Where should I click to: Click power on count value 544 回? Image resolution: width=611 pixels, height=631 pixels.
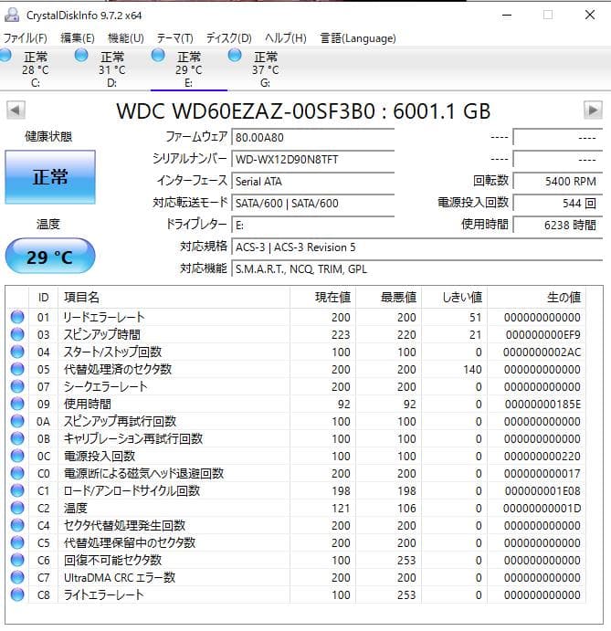(x=558, y=204)
